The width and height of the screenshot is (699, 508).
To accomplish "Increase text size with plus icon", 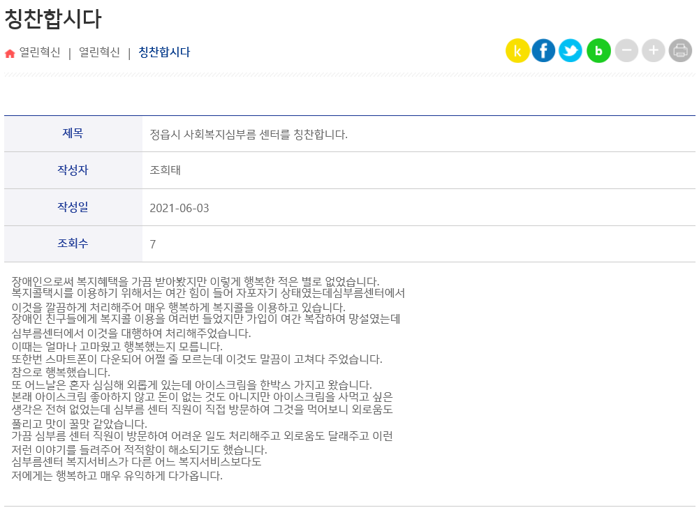I will [653, 51].
